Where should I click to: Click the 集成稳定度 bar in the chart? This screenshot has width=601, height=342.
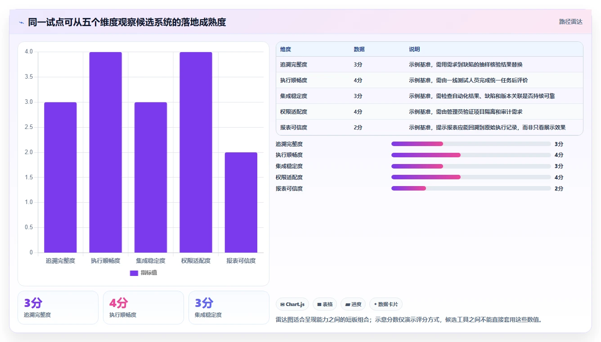(x=151, y=177)
